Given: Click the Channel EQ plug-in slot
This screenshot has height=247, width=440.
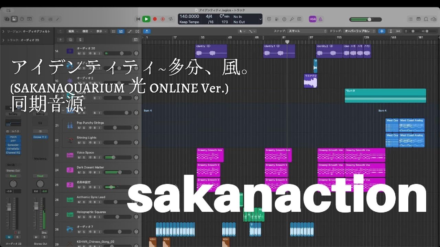Looking at the screenshot, I should pos(13,152).
